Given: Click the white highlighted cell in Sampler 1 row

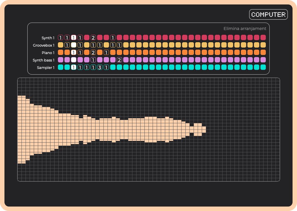Looking at the screenshot, I should [74, 67].
